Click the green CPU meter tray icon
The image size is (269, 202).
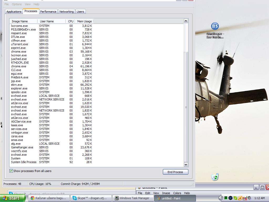pos(226,198)
